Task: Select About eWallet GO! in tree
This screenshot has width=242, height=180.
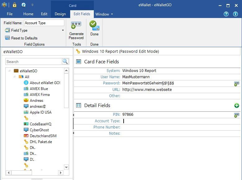Action: pyautogui.click(x=45, y=83)
